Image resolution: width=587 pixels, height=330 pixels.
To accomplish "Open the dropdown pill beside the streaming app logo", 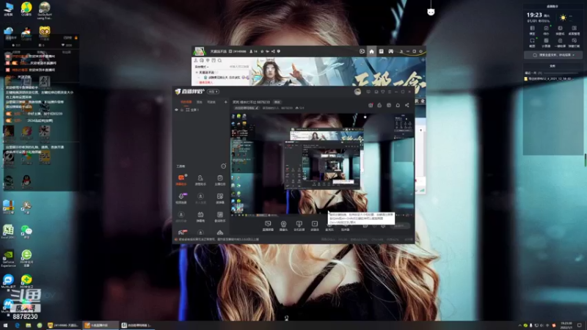I will click(x=213, y=92).
